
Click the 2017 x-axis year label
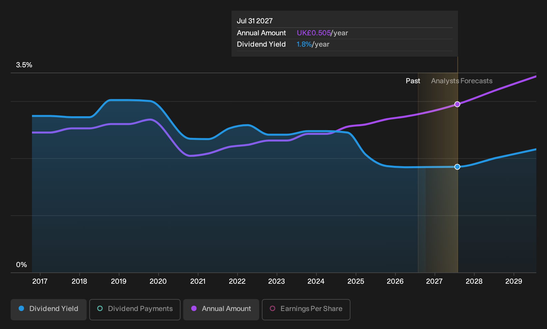40,281
